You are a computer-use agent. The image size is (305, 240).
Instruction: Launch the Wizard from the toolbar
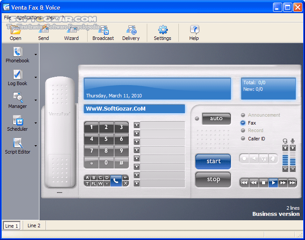click(71, 33)
